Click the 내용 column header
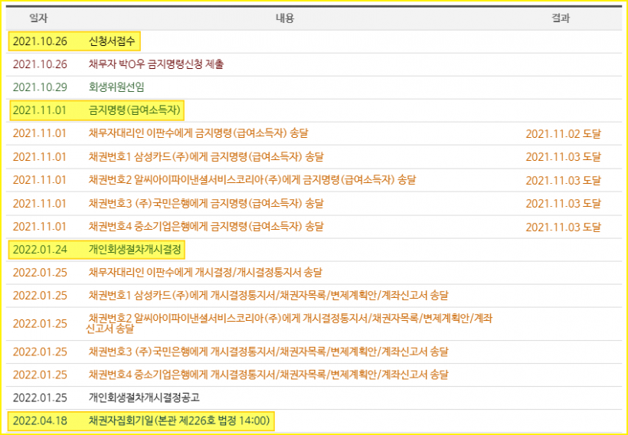Image resolution: width=628 pixels, height=435 pixels. [x=285, y=18]
